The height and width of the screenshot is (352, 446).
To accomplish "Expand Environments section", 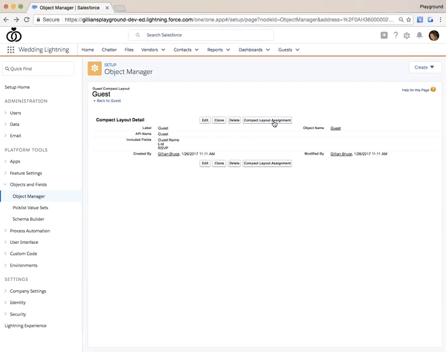I will tap(5, 265).
